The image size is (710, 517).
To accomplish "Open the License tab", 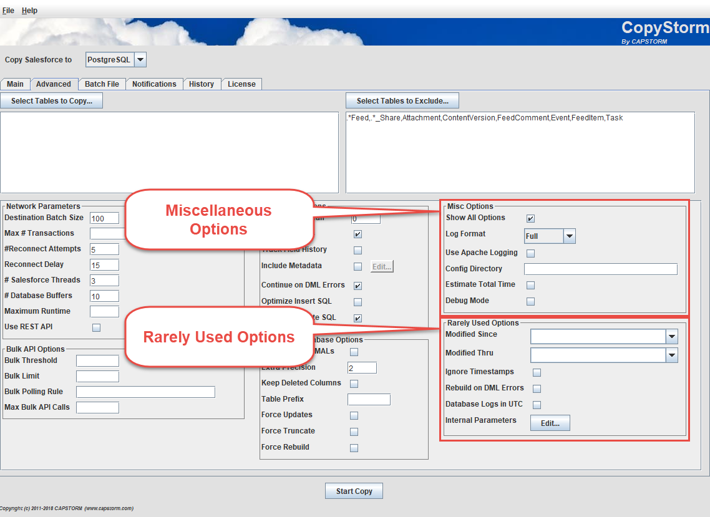I will coord(242,84).
